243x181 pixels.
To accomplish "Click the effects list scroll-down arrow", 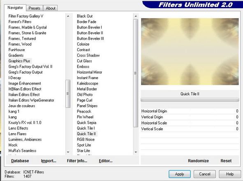I will pyautogui.click(x=136, y=152).
